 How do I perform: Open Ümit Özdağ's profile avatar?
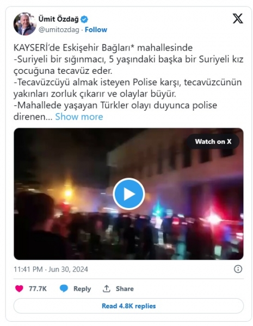(25, 24)
